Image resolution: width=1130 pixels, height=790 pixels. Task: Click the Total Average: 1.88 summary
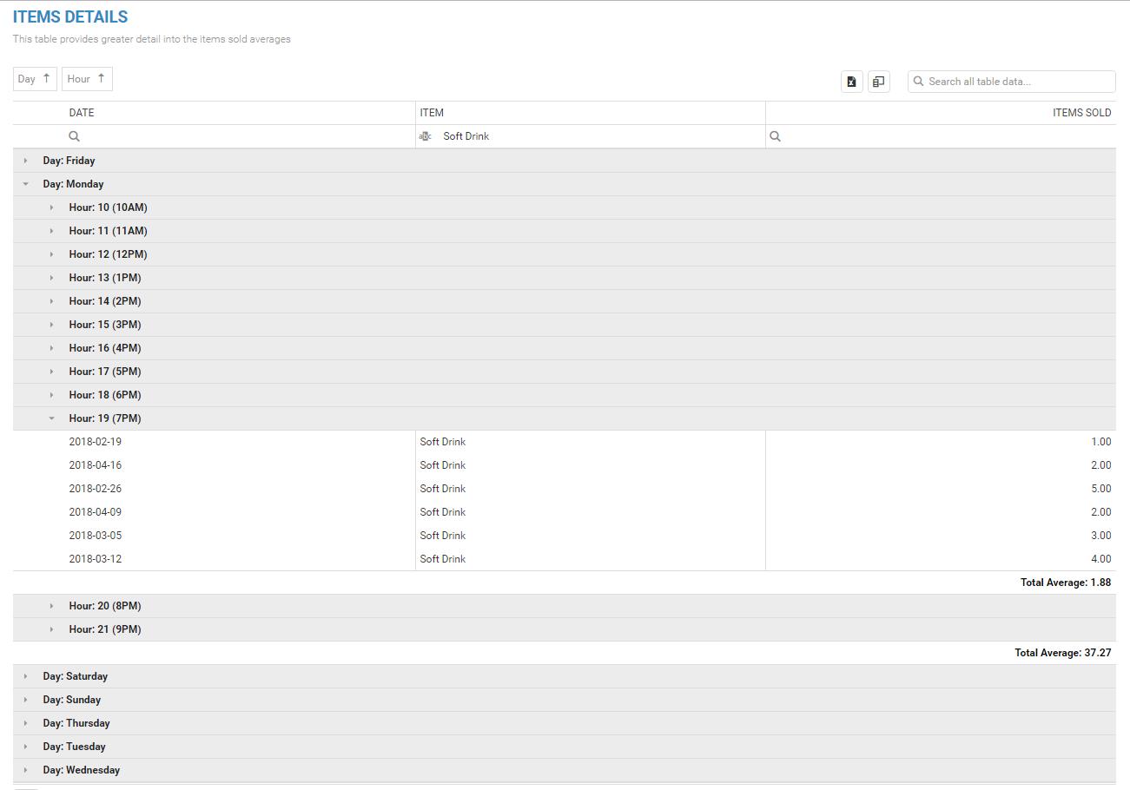coord(1066,583)
